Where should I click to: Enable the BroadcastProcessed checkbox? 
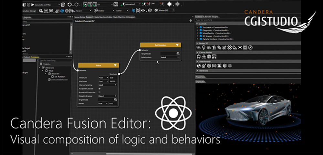[x=99, y=92]
